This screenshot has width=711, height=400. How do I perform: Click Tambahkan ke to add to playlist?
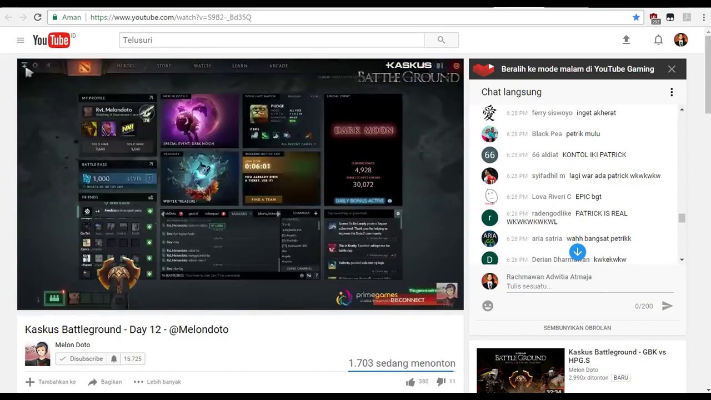coord(51,382)
